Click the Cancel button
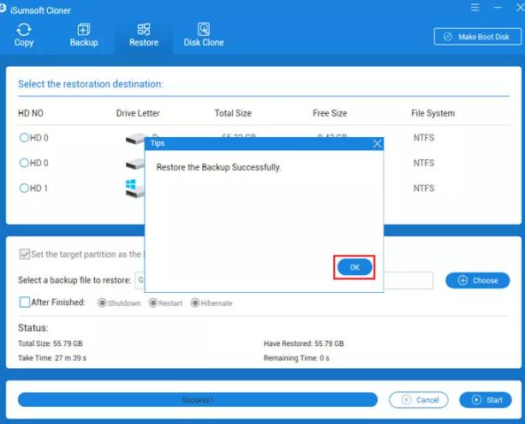Viewport: 525px width, 424px height. pyautogui.click(x=419, y=400)
